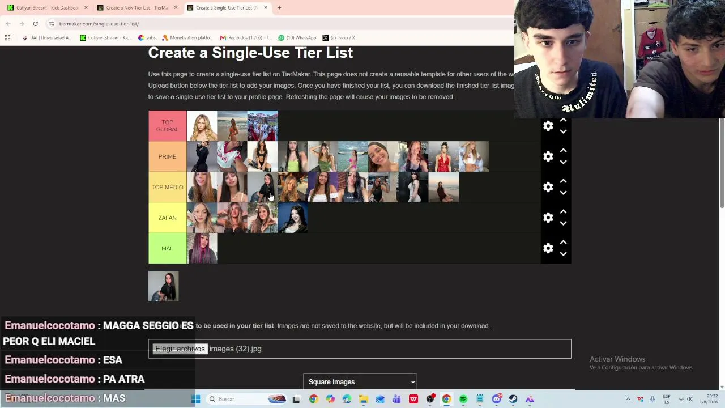Click the red TOP GLOBAL tier label

click(167, 126)
